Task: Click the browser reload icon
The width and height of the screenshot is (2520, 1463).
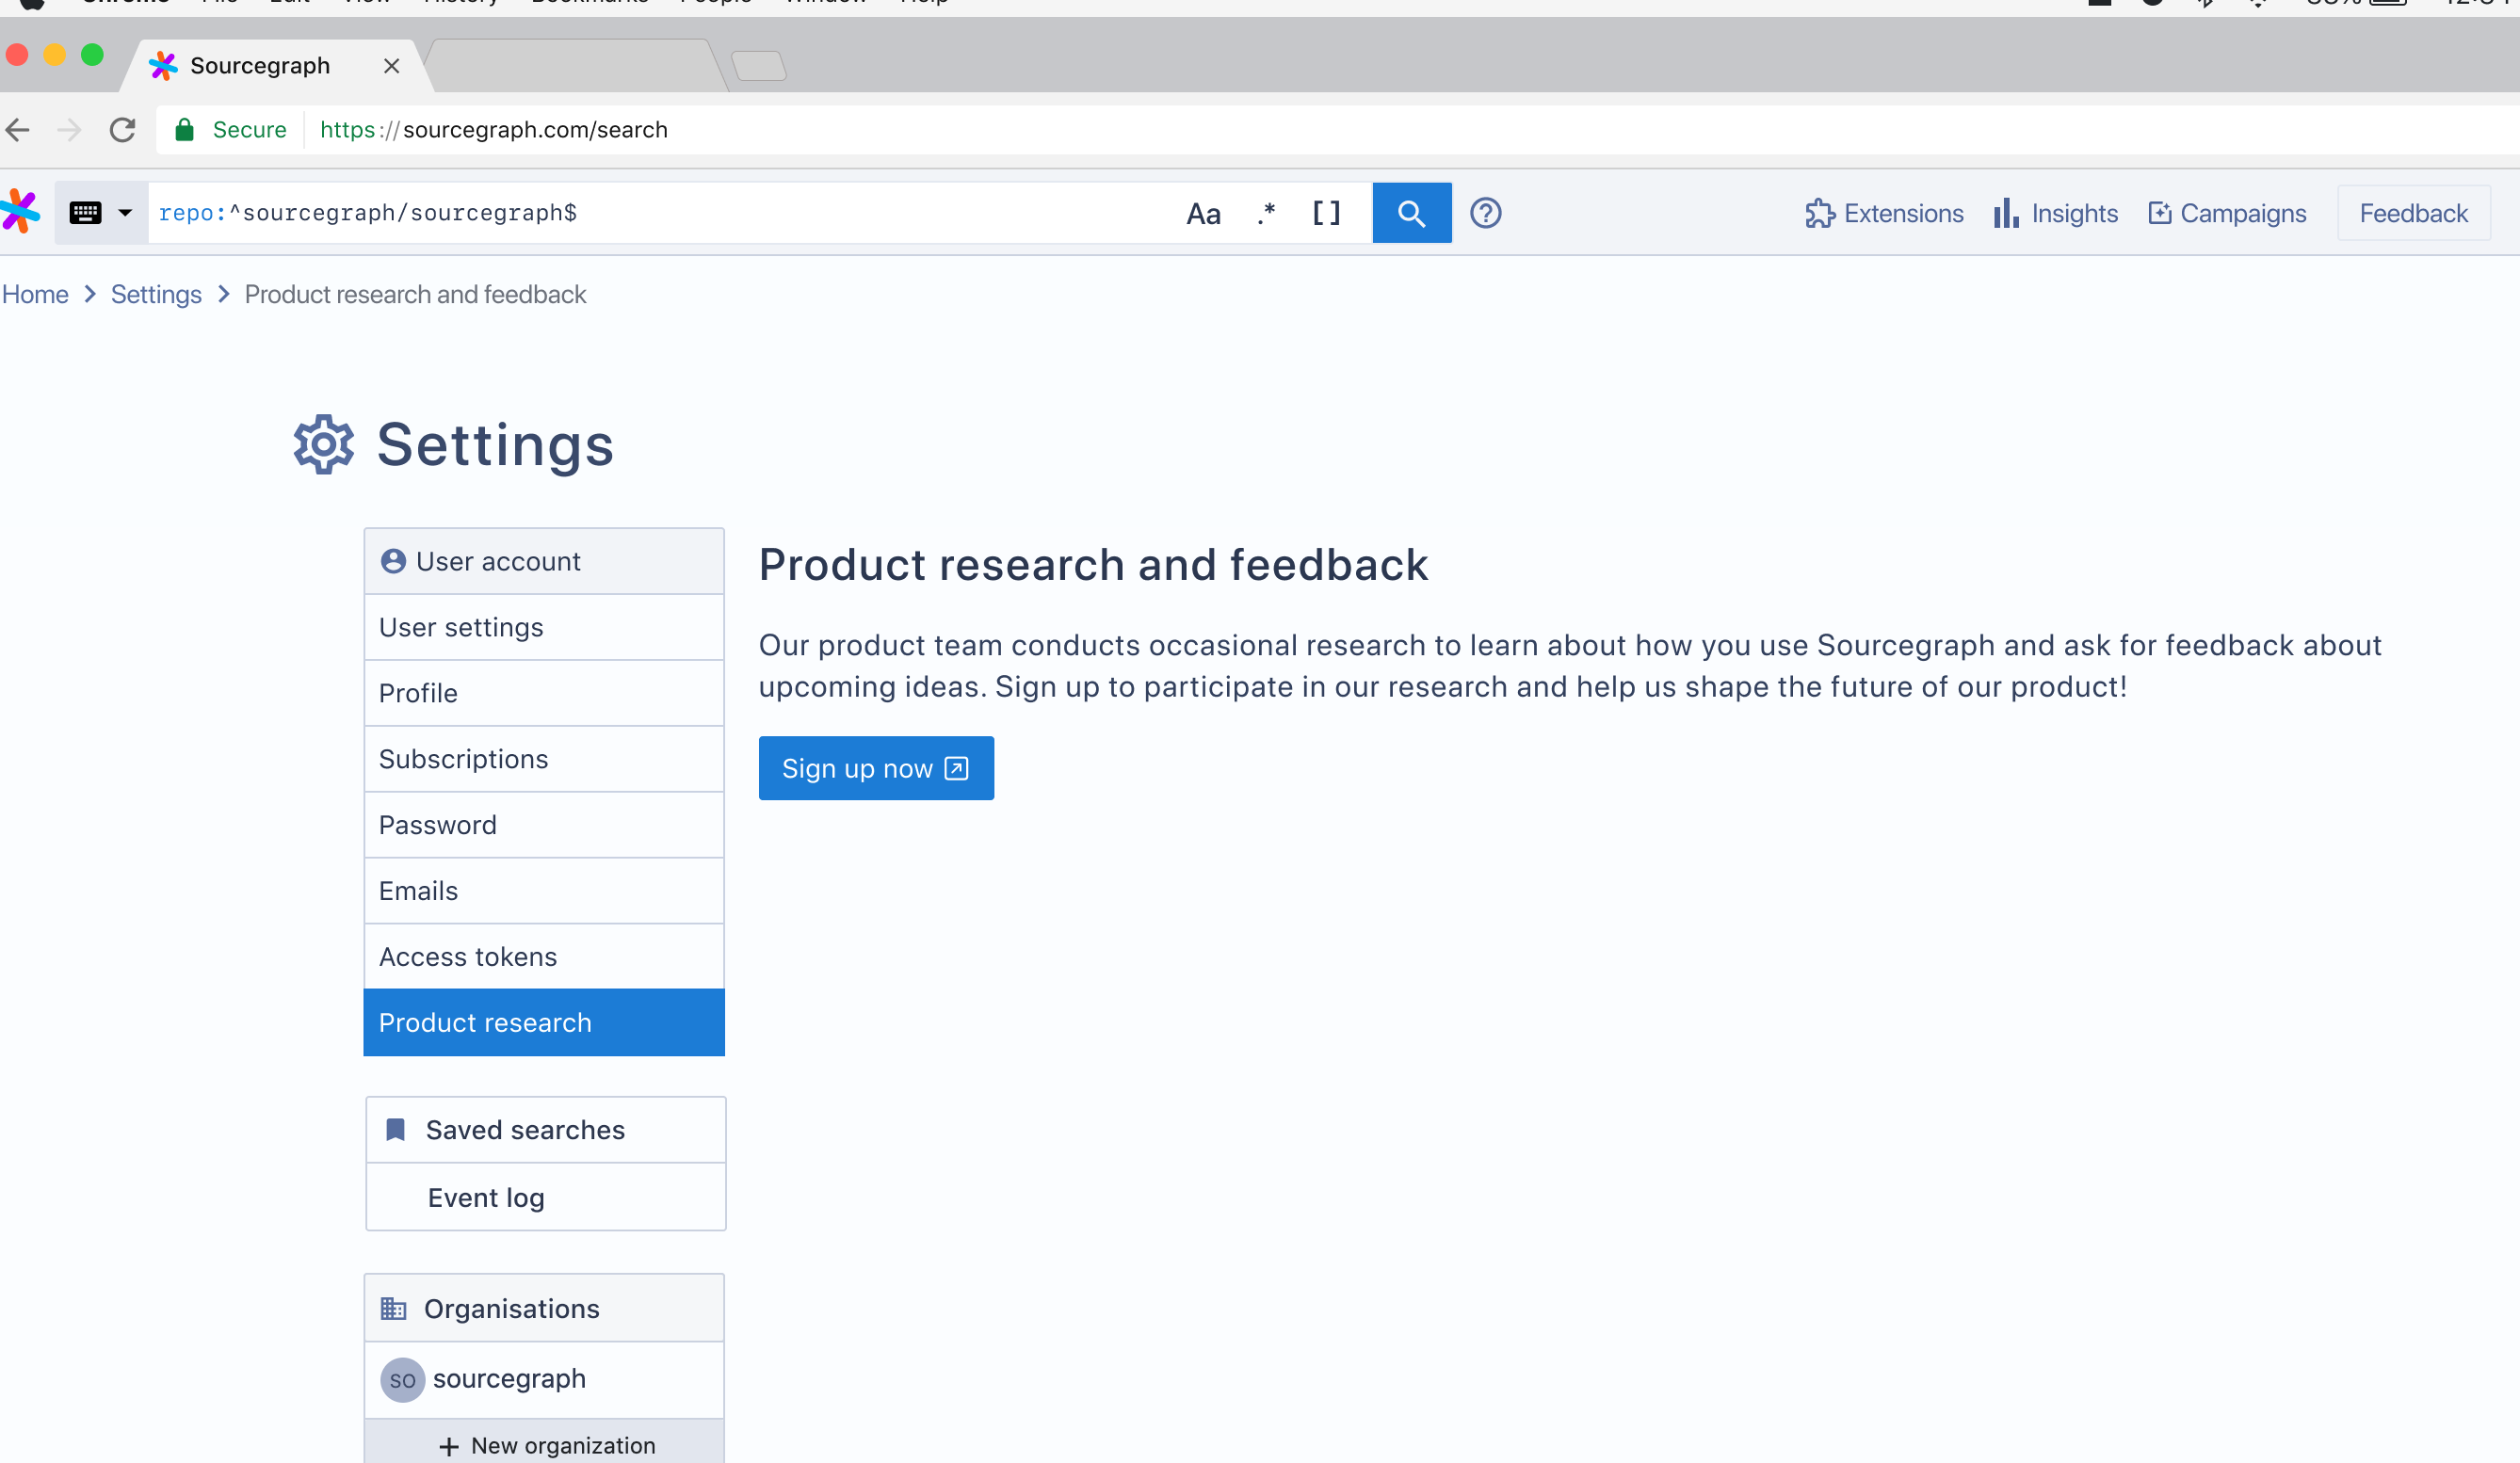Action: [x=122, y=130]
